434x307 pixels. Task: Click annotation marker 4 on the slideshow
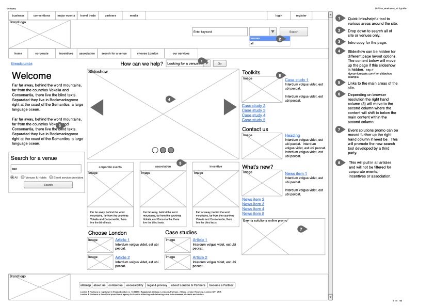coord(169,99)
